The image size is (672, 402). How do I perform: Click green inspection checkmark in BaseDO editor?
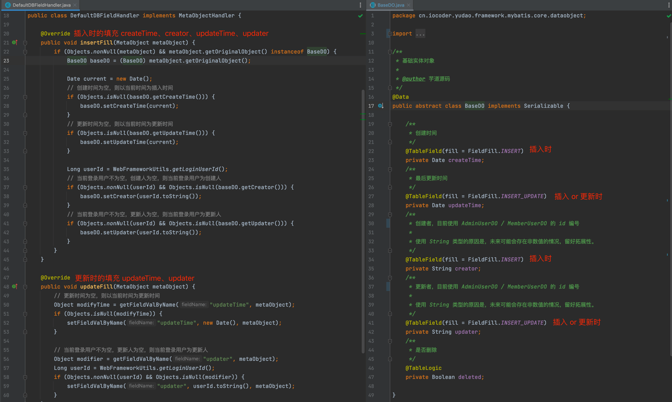669,16
